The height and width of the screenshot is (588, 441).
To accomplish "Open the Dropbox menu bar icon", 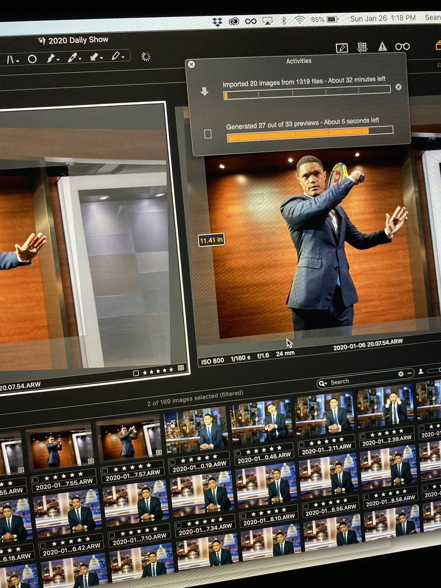I will tap(218, 22).
